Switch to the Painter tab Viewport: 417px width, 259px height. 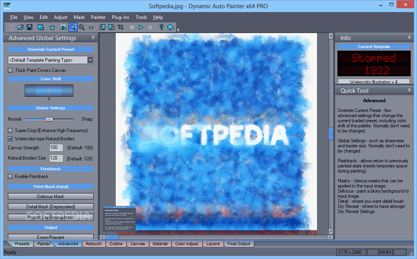(44, 244)
